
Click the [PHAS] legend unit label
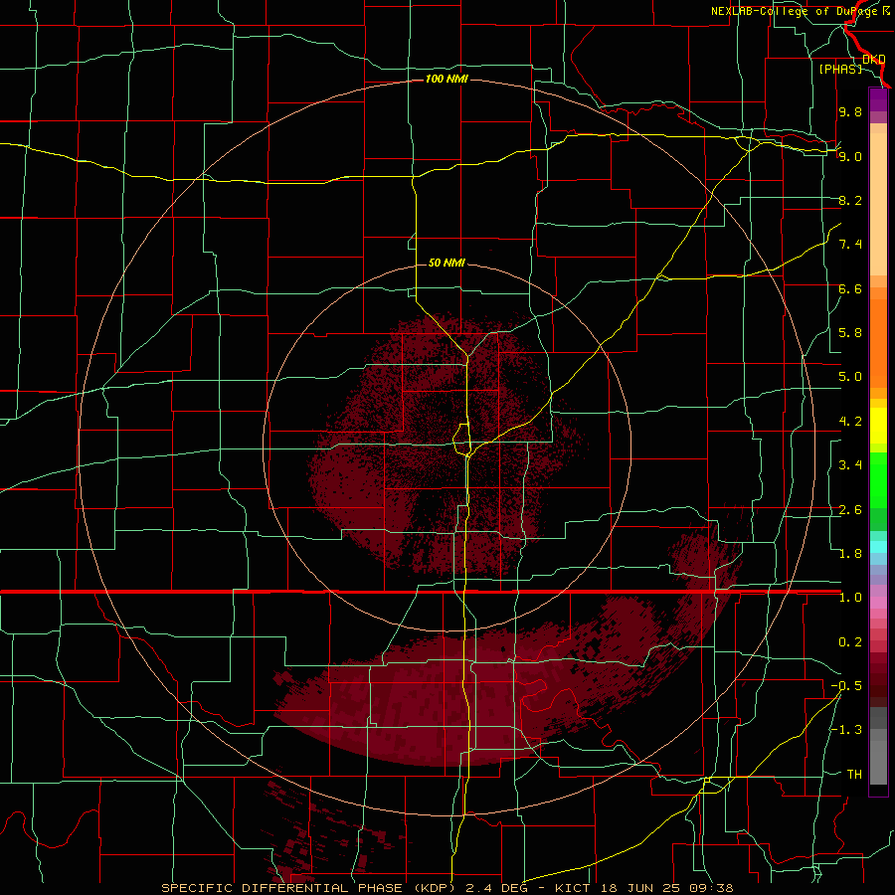pyautogui.click(x=840, y=69)
